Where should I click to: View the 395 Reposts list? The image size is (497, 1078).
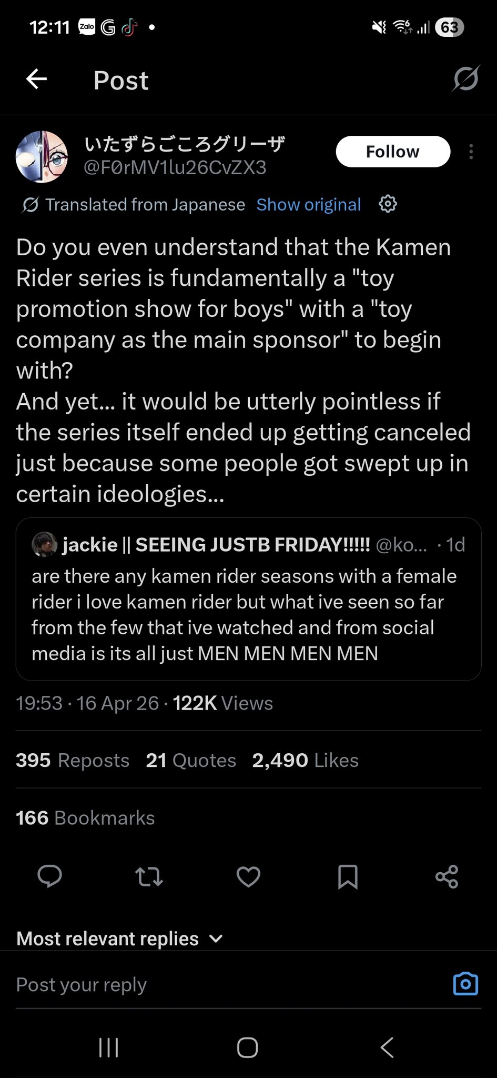pyautogui.click(x=73, y=760)
